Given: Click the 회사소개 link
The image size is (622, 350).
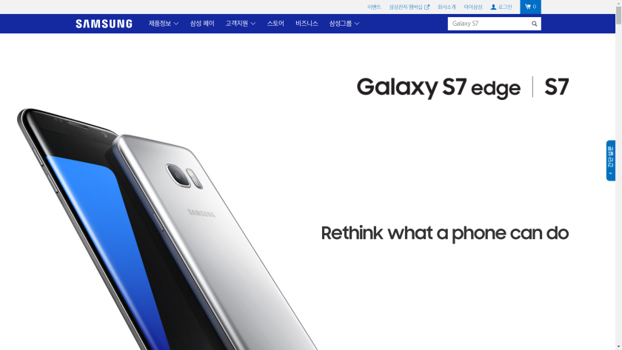Looking at the screenshot, I should coord(447,7).
